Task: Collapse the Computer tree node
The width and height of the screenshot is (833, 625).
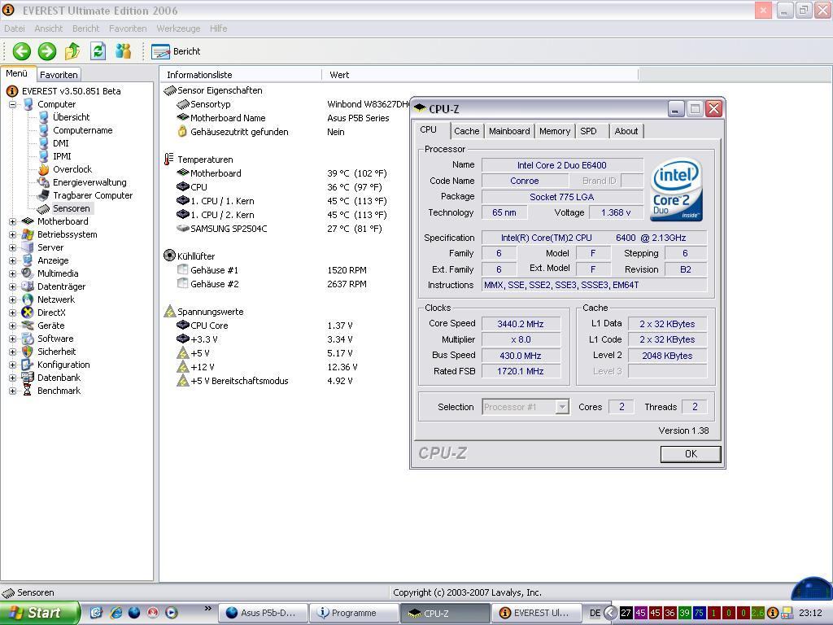Action: click(12, 104)
